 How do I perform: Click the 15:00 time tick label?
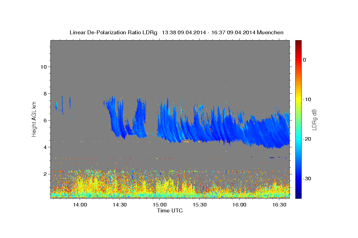160,205
